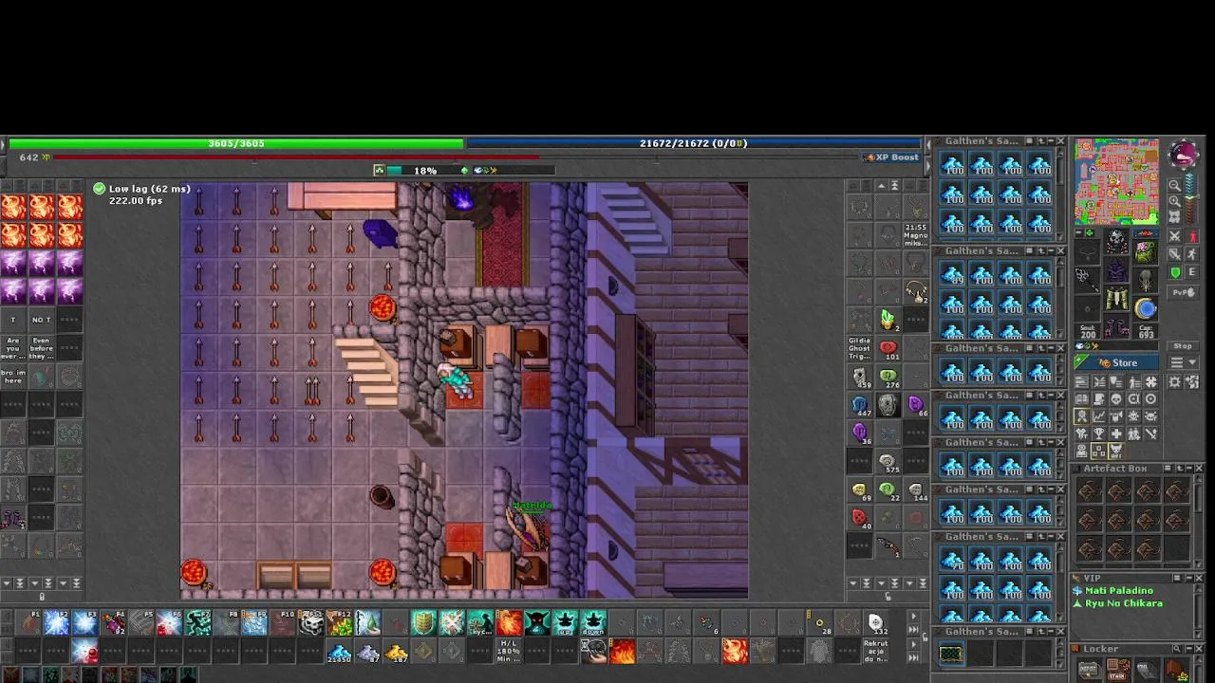Viewport: 1215px width, 683px height.
Task: Click the XP Boost button
Action: (892, 157)
